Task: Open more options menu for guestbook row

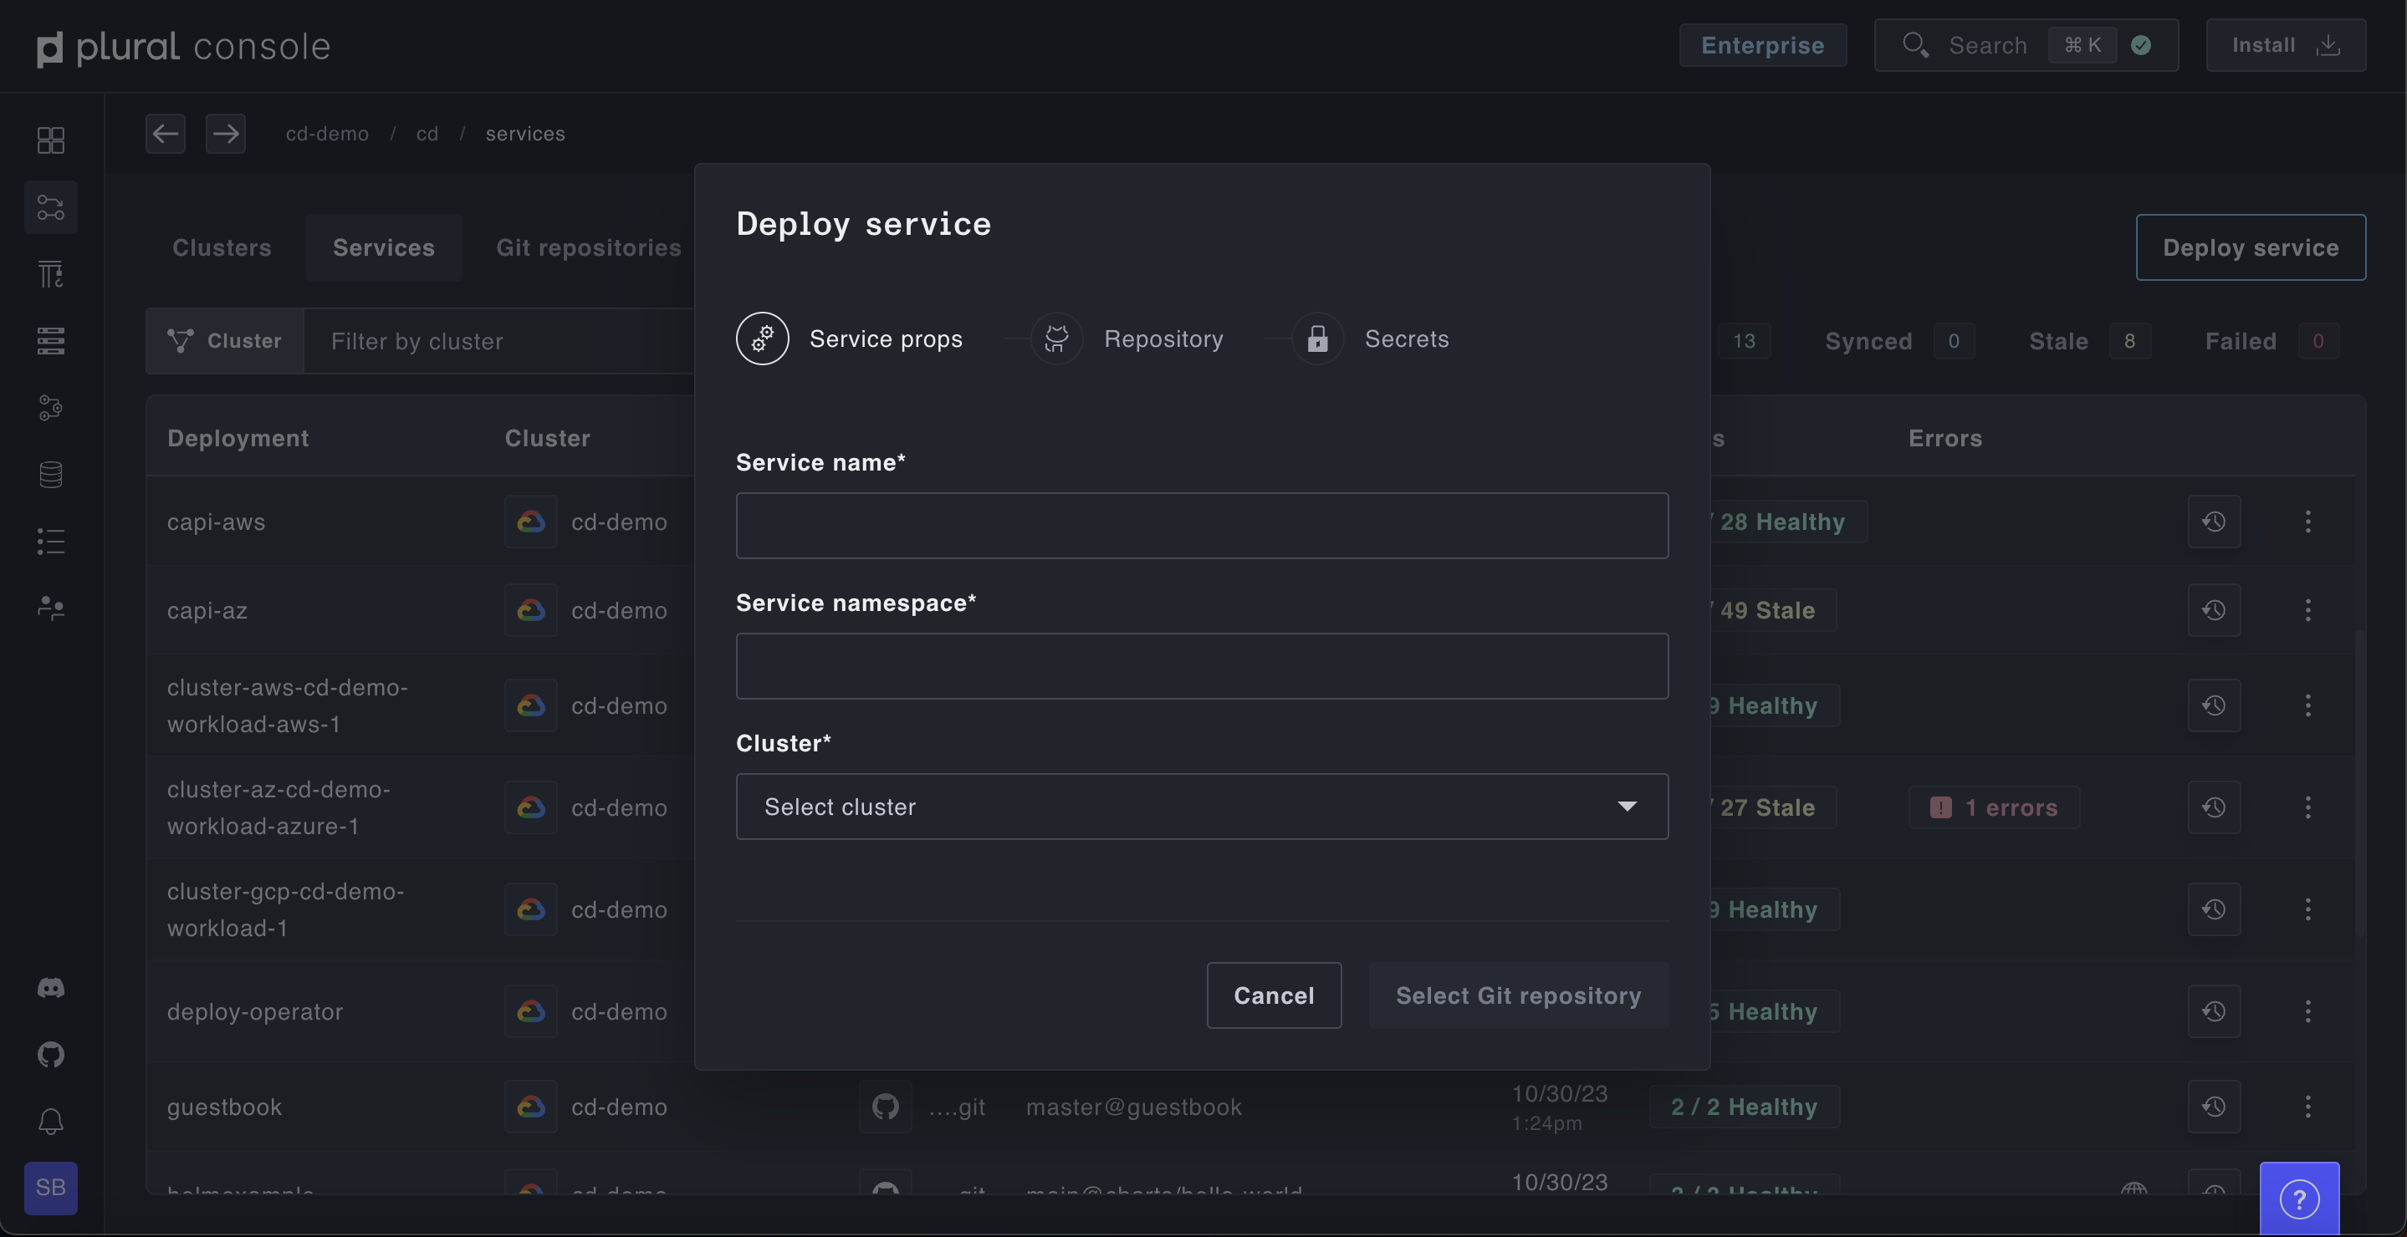Action: click(2308, 1107)
